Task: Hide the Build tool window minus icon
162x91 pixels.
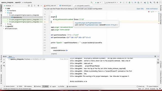Action: (158, 56)
